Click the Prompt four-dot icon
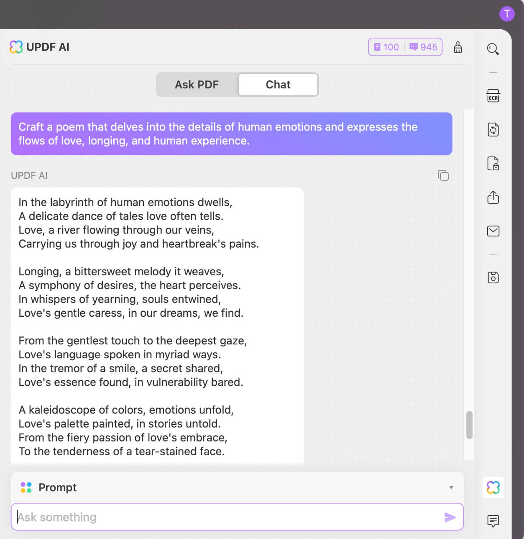 (x=25, y=487)
